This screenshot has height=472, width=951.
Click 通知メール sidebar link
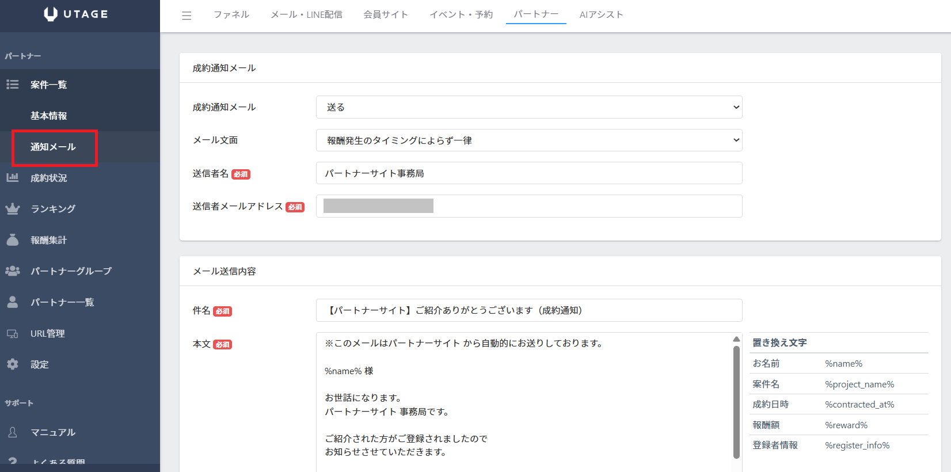tap(54, 147)
